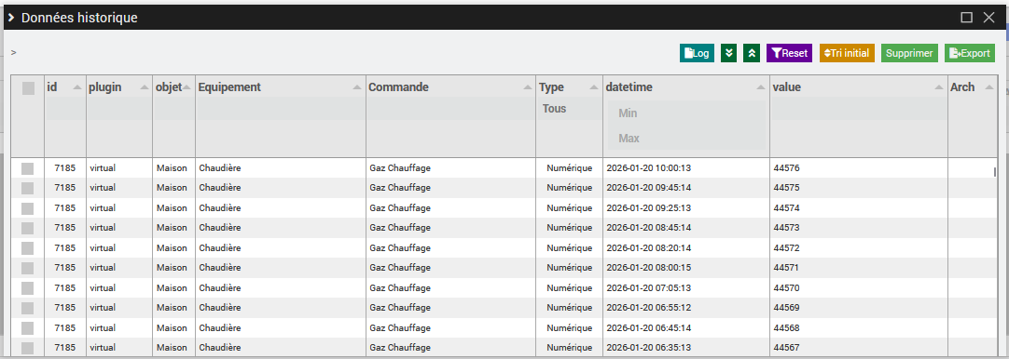Select the datetime 2026-01-20 09:25:13
The width and height of the screenshot is (1009, 359).
(649, 208)
